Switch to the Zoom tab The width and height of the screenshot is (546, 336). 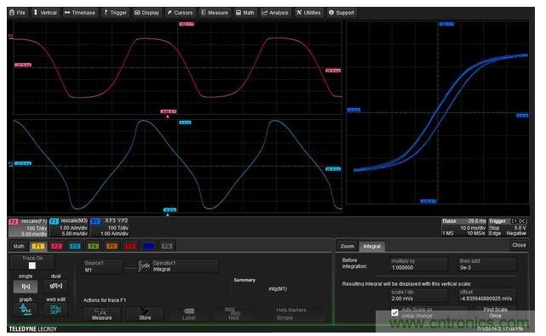tap(347, 247)
